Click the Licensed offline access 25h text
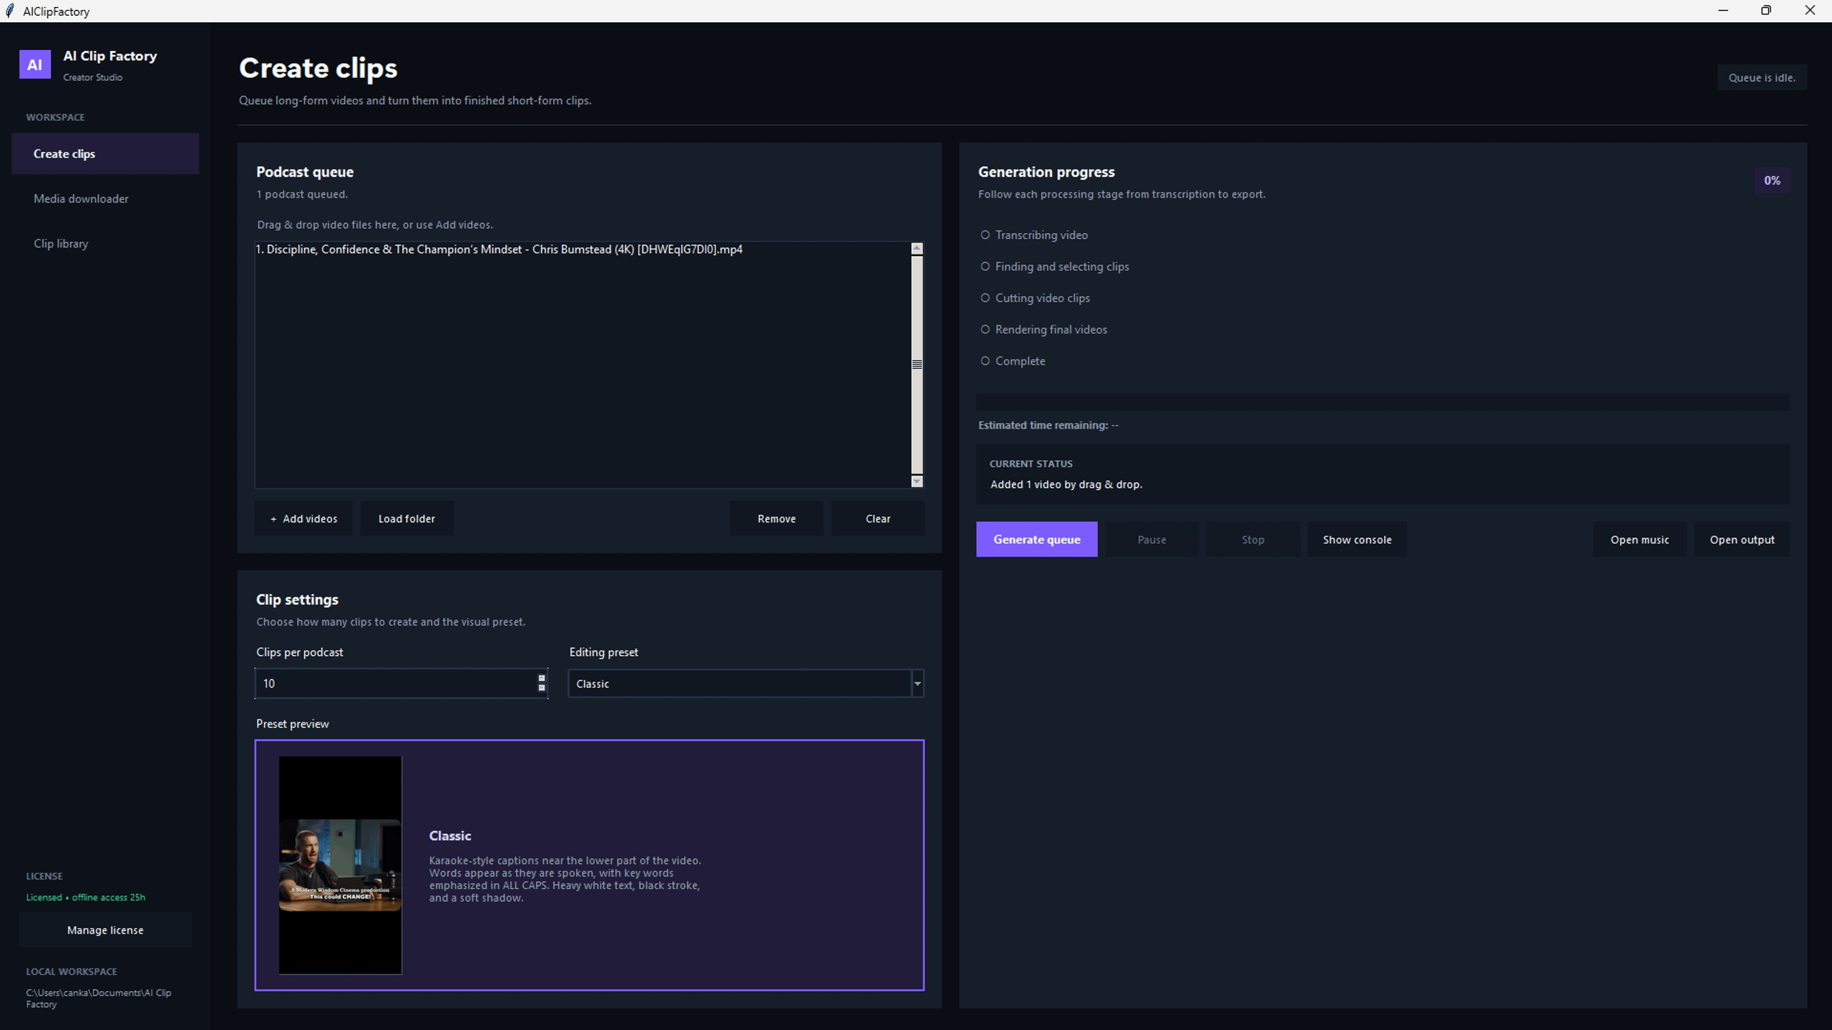This screenshot has height=1030, width=1832. click(x=86, y=897)
